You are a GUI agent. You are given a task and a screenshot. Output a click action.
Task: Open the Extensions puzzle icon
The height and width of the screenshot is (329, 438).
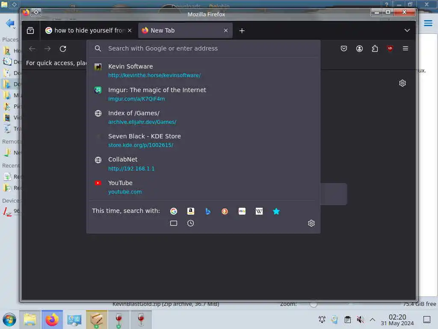[375, 48]
